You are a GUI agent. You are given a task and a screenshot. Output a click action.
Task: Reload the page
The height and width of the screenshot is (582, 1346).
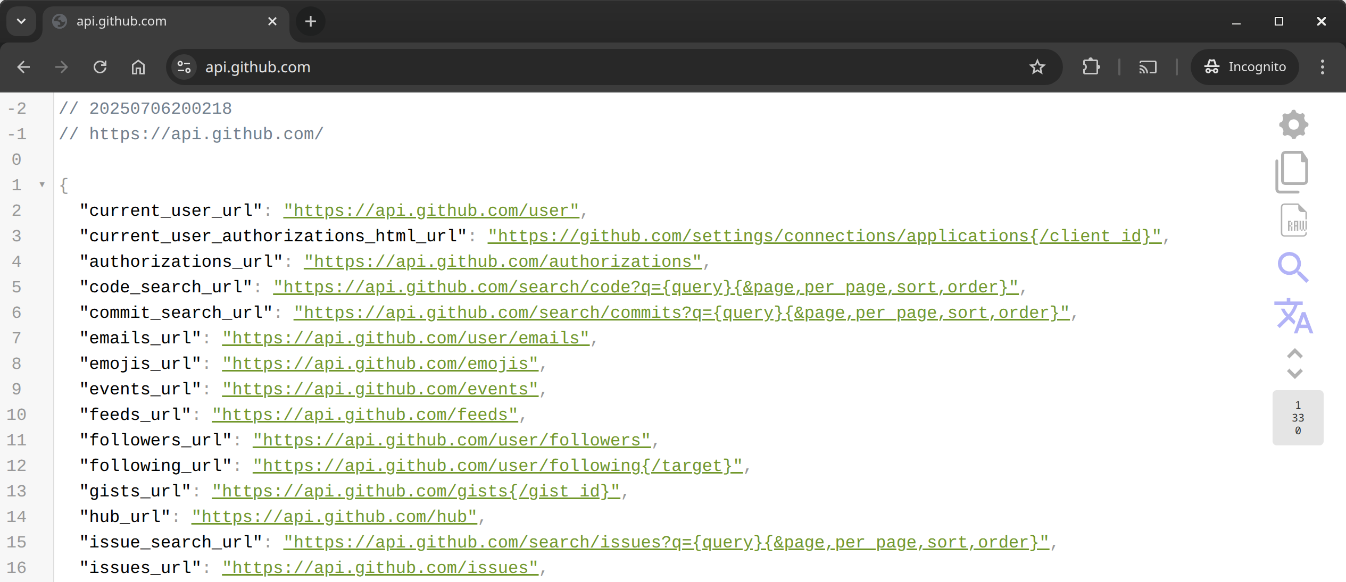point(100,67)
